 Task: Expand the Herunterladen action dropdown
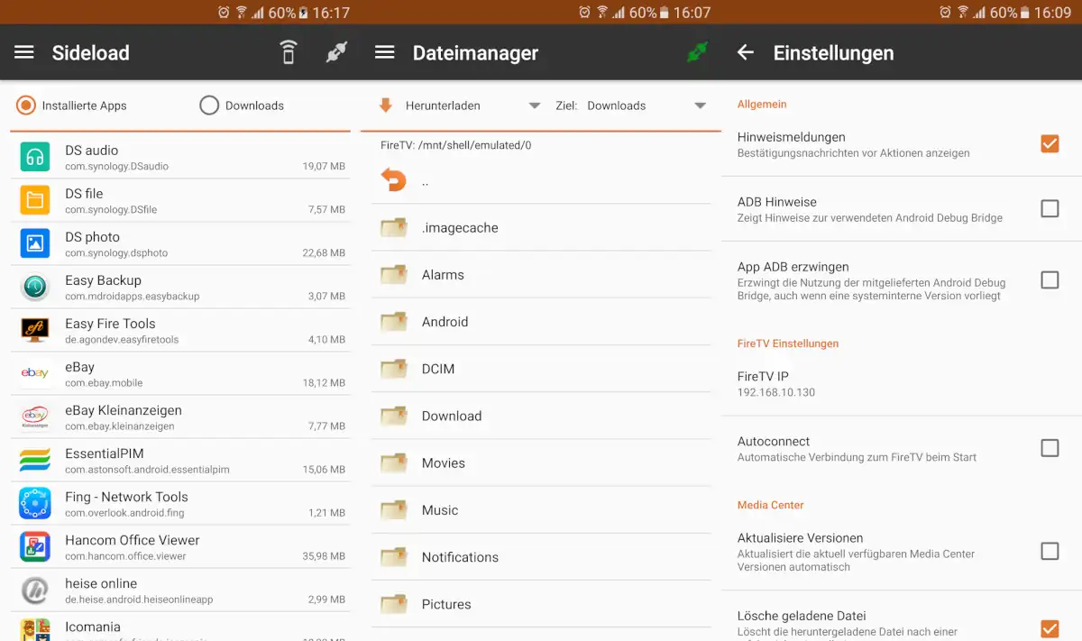[460, 105]
